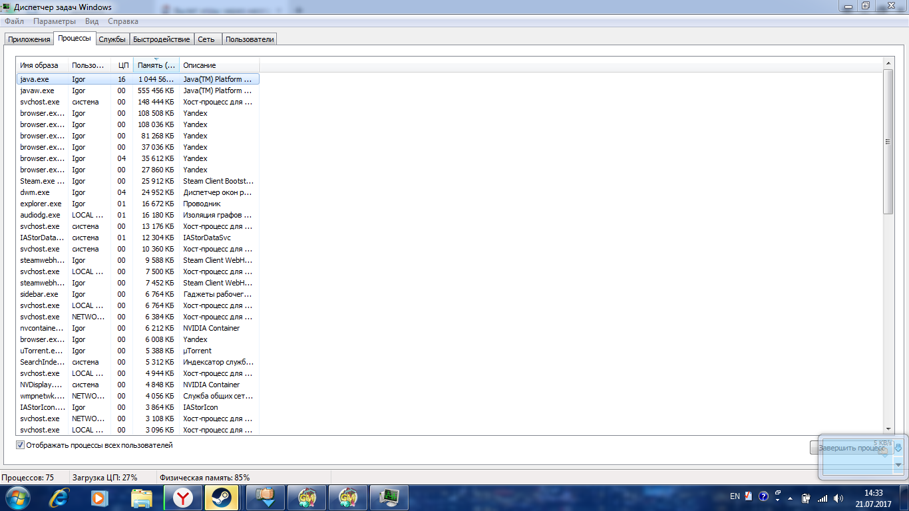Select the audiodg.exe process row

point(138,215)
